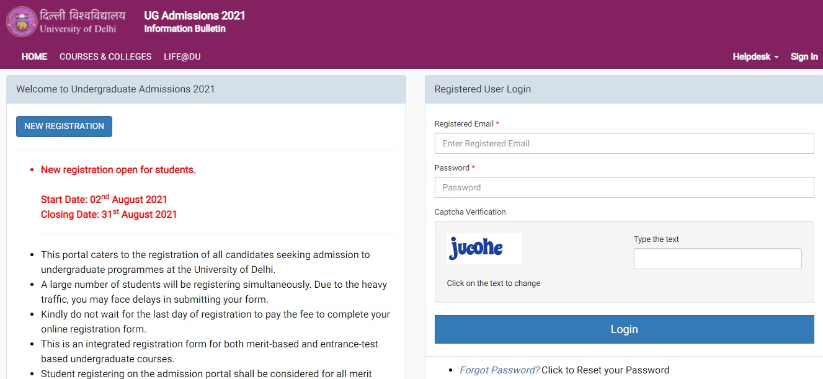Select the LIFE@DU menu item
This screenshot has width=823, height=379.
[180, 56]
